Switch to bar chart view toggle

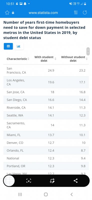(x=18, y=46)
